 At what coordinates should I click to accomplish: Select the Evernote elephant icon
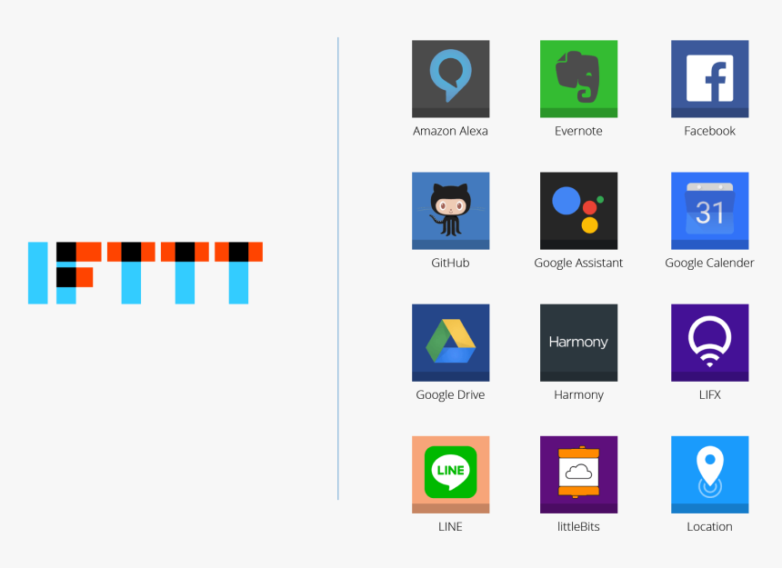pyautogui.click(x=578, y=79)
